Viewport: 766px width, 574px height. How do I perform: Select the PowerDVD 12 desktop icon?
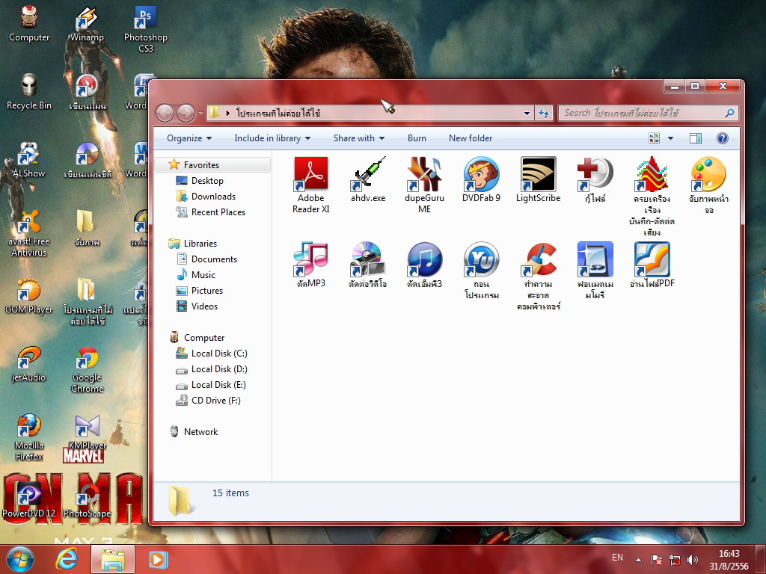coord(29,500)
